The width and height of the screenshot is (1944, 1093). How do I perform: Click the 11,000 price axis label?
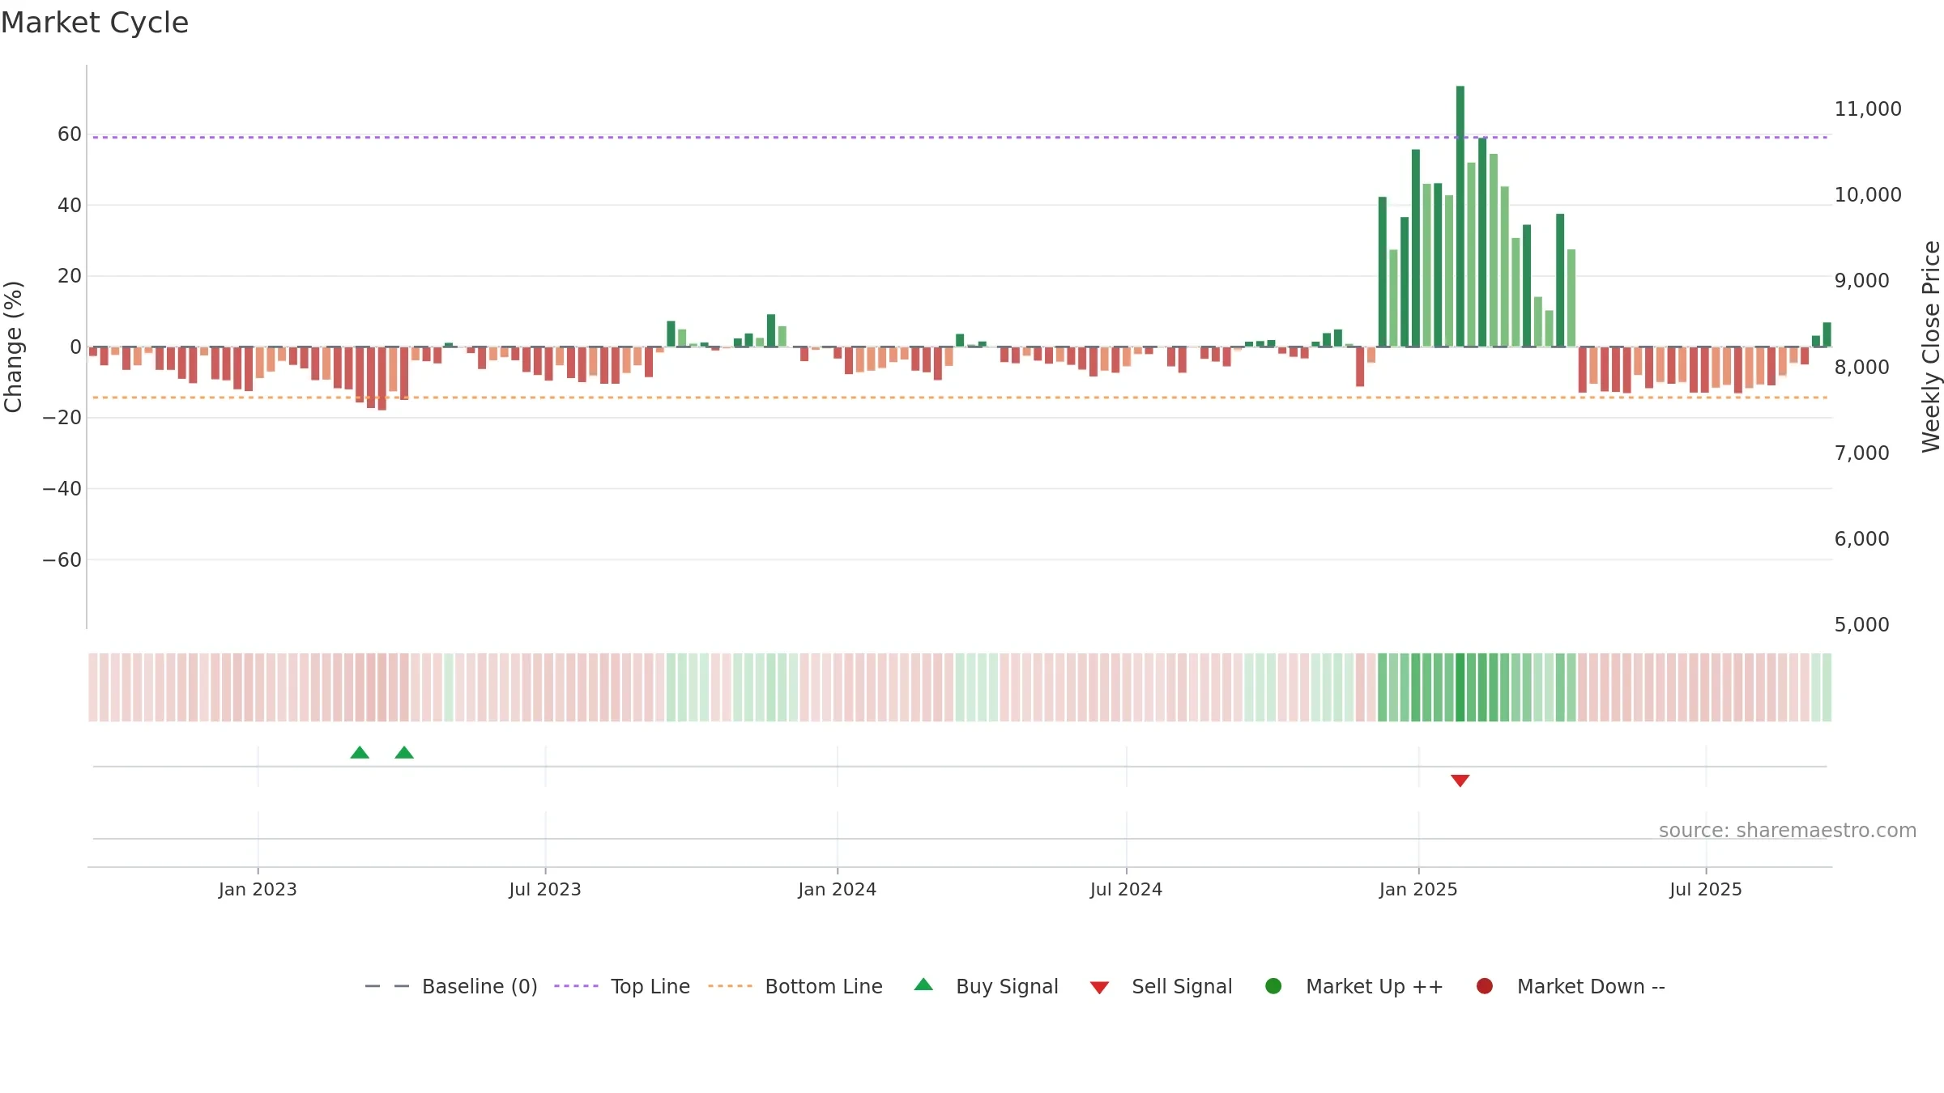click(x=1868, y=109)
